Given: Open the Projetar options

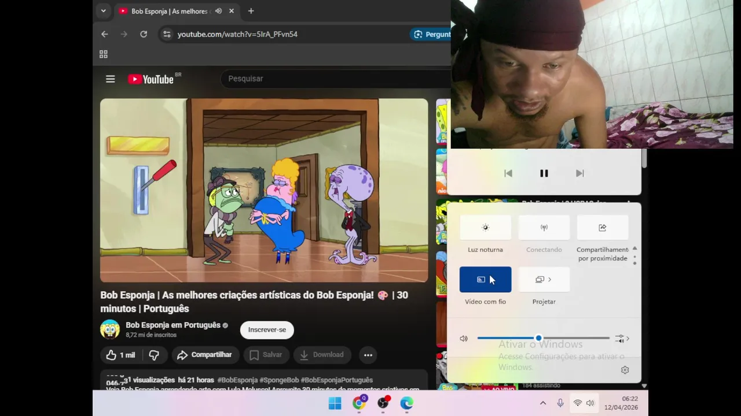Looking at the screenshot, I should point(544,280).
